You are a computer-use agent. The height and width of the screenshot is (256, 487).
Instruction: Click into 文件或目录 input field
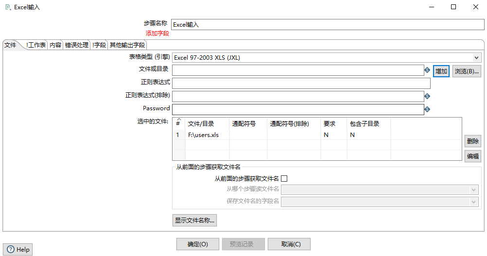(x=298, y=70)
